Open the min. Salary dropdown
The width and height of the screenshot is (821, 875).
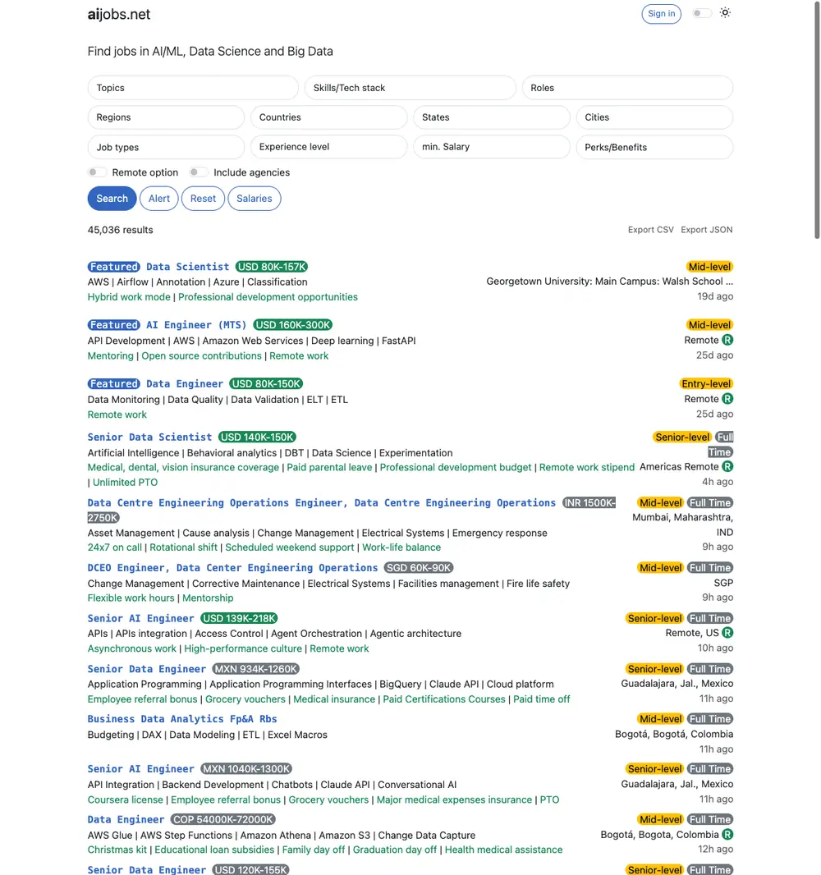(492, 147)
